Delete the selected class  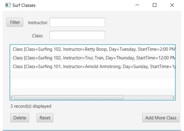pyautogui.click(x=20, y=118)
